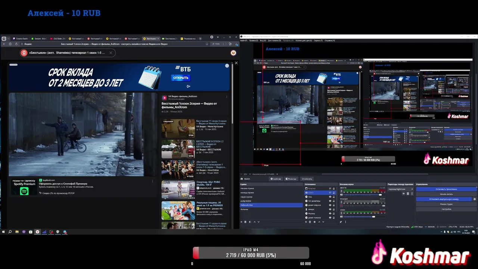Reload browser page icon
Viewport: 478px width, 269px height.
[x=16, y=44]
